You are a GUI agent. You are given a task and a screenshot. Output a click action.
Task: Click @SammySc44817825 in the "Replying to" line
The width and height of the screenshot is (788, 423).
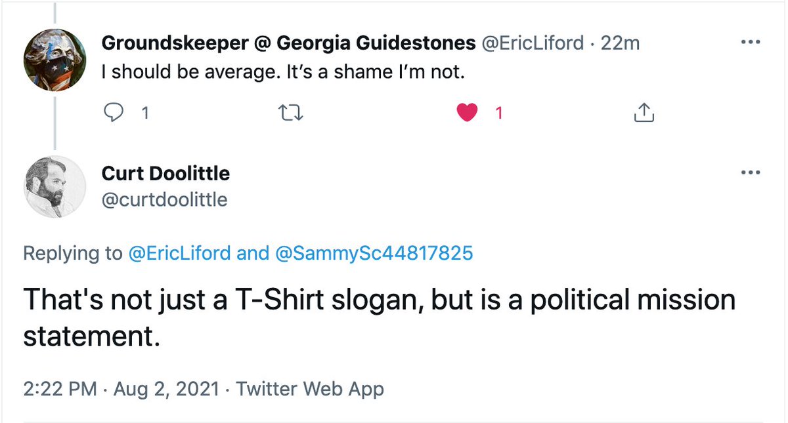tap(372, 253)
